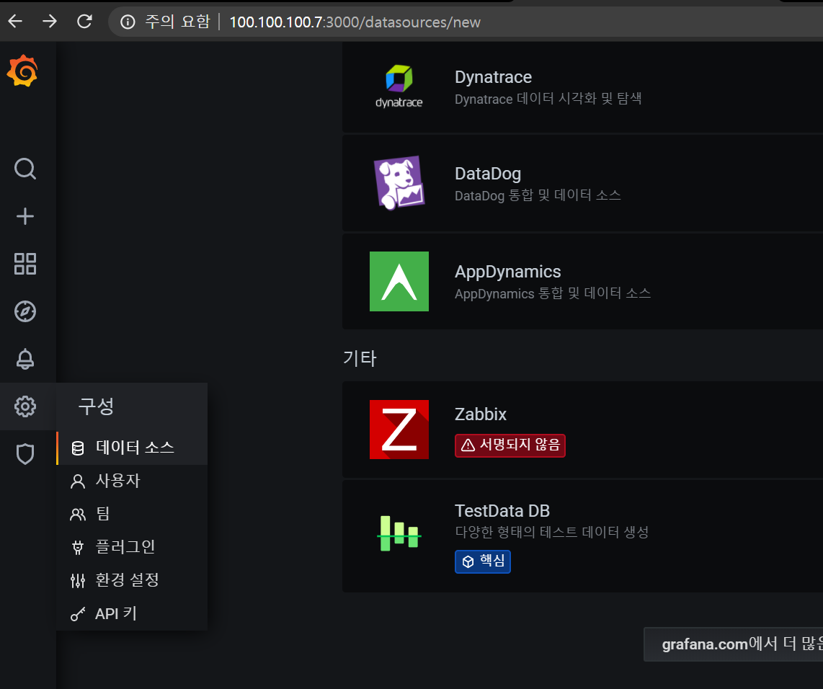Go forward with browser forward arrow
823x689 pixels.
coord(49,22)
